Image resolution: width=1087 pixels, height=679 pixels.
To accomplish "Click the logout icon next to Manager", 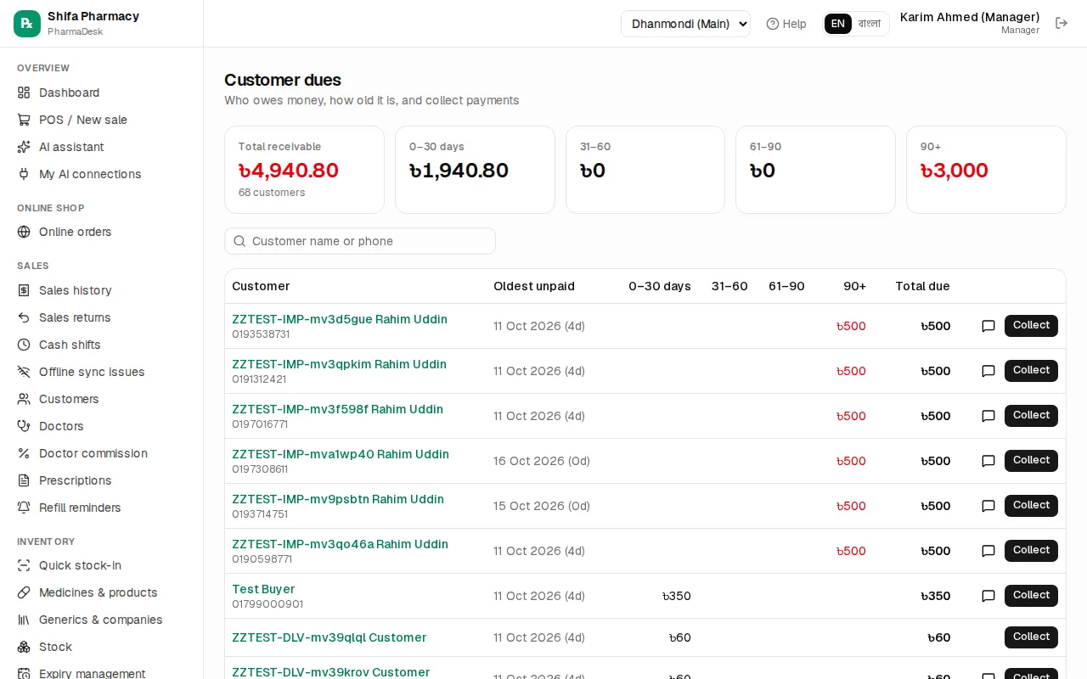I will tap(1062, 23).
